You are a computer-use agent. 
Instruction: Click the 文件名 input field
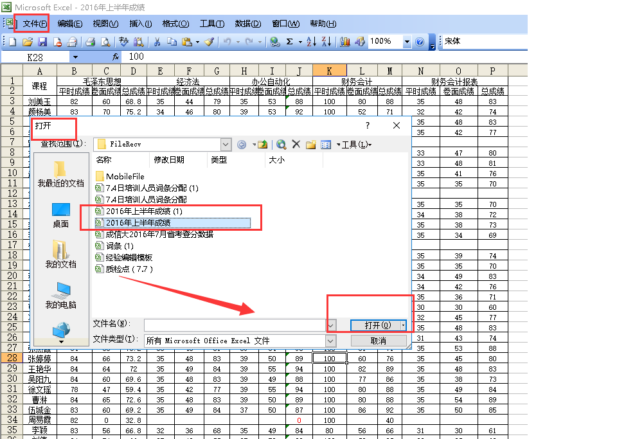pyautogui.click(x=235, y=325)
